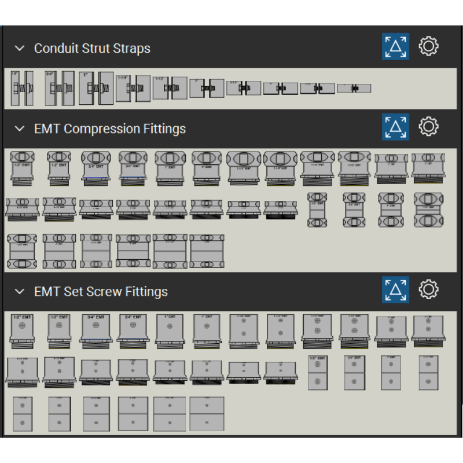Choose the first 1/2" EMT set screw fitting
The width and height of the screenshot is (463, 463).
pos(22,331)
